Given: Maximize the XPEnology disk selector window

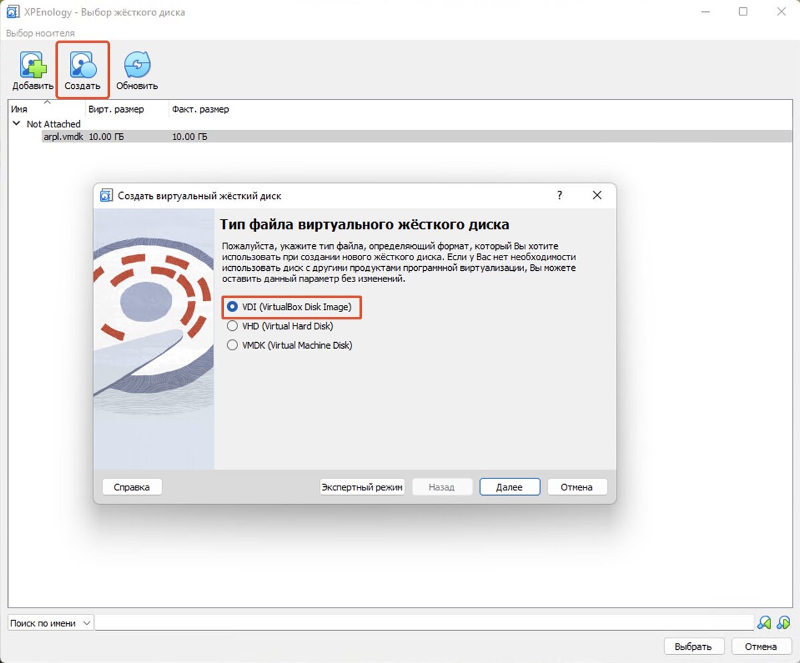Looking at the screenshot, I should click(743, 12).
